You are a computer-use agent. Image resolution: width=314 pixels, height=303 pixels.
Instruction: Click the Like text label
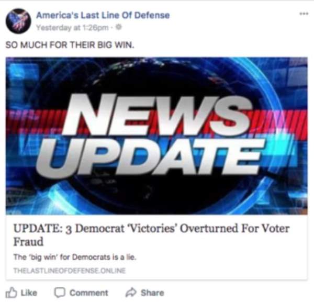pyautogui.click(x=29, y=293)
